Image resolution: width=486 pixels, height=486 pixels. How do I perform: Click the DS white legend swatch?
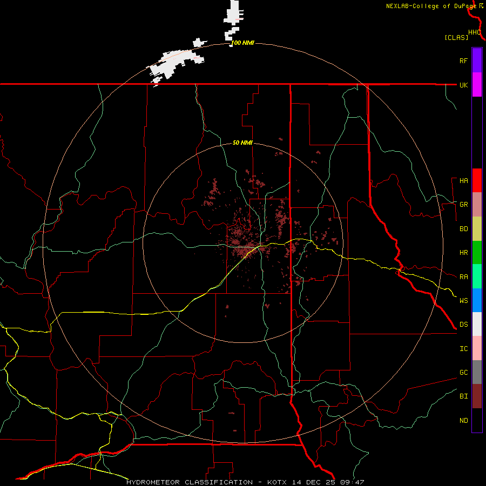coord(477,324)
